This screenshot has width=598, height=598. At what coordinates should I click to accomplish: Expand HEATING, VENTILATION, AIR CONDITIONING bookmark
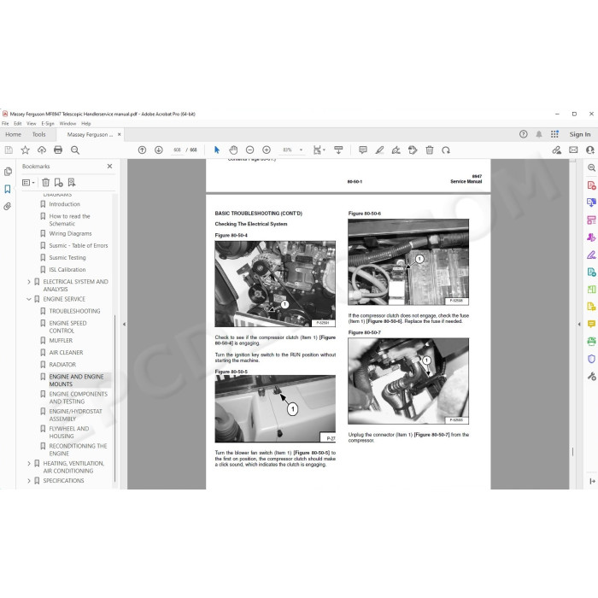click(x=28, y=463)
